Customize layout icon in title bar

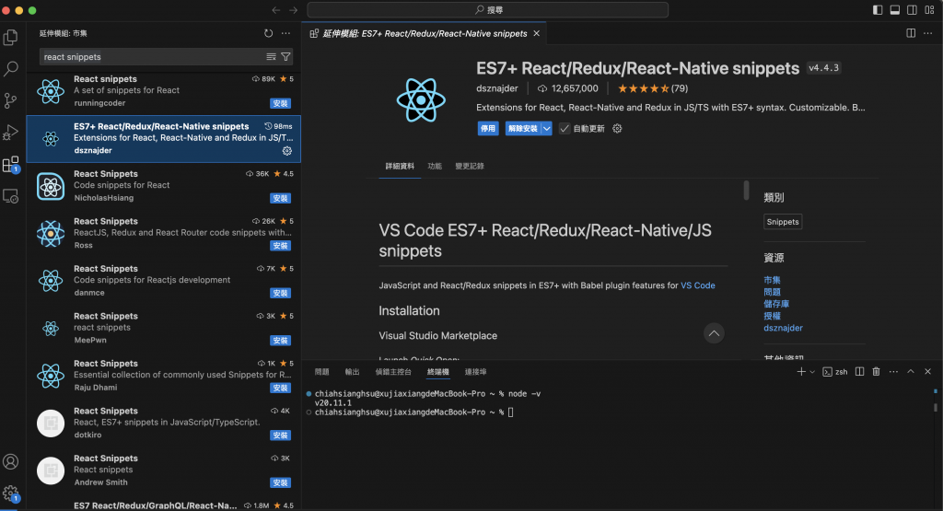pos(929,10)
